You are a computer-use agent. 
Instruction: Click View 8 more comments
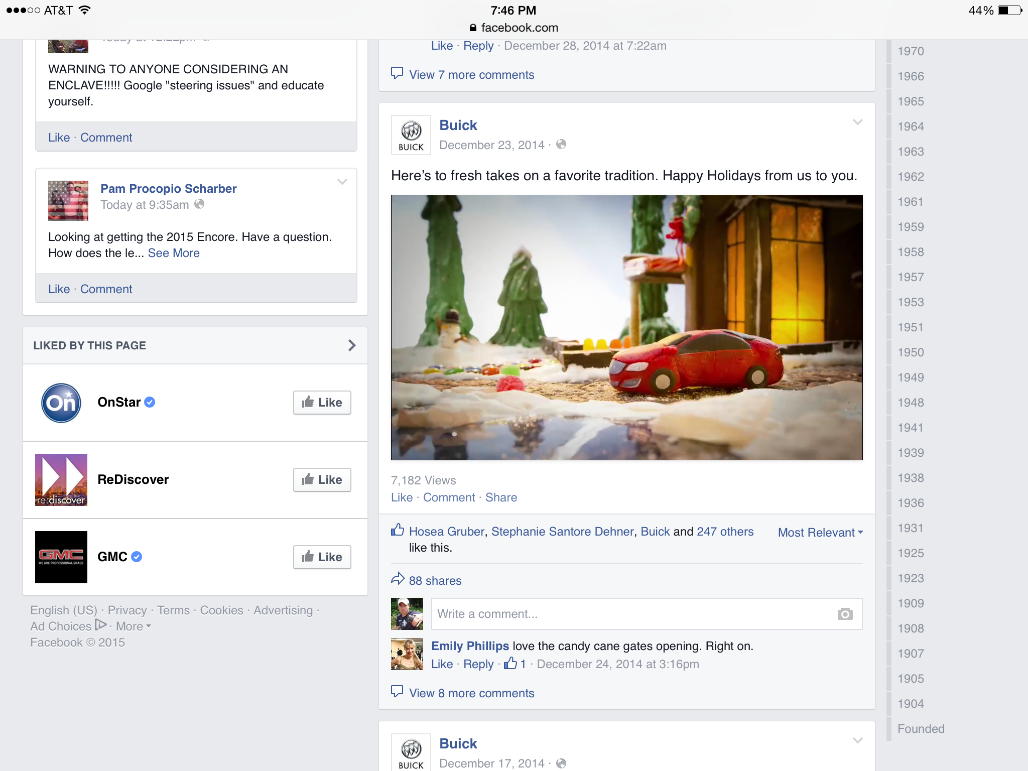pos(471,693)
